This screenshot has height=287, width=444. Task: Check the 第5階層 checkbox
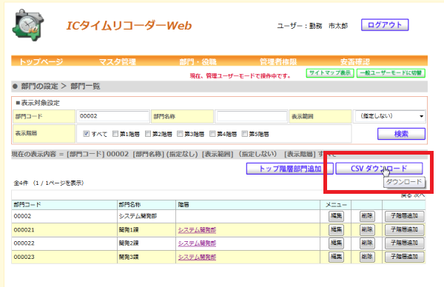pyautogui.click(x=245, y=134)
